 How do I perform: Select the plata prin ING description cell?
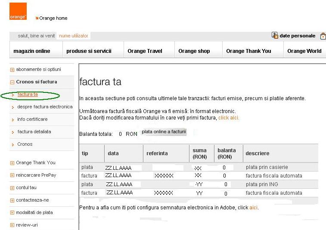[x=262, y=184]
